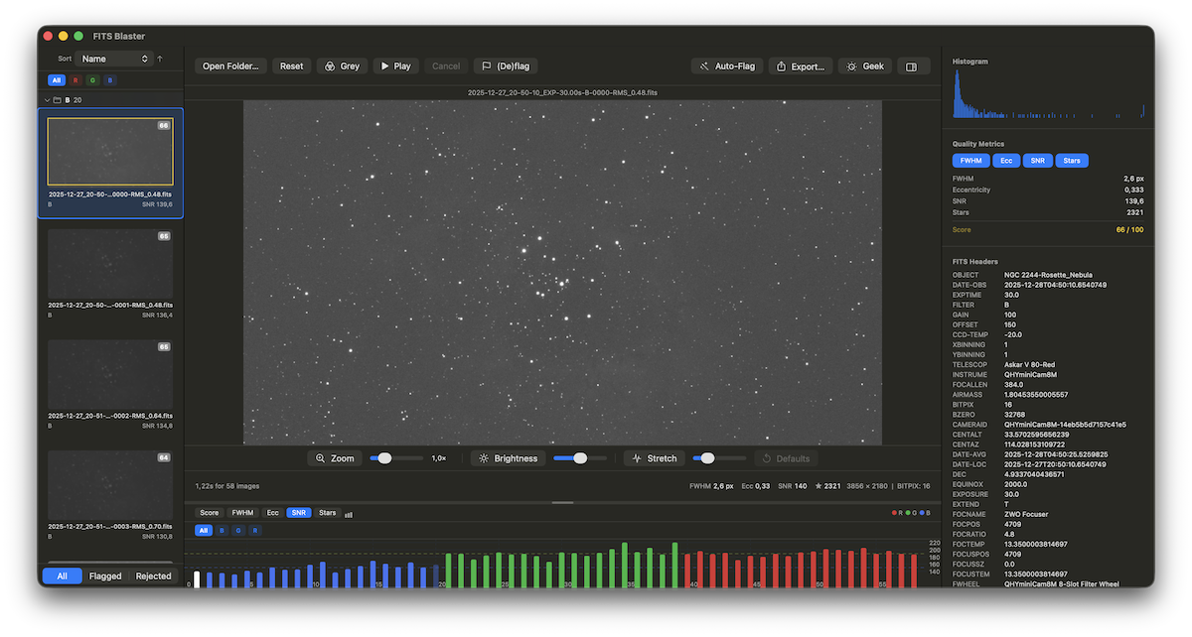Enable Geek mode with the gear icon
This screenshot has width=1192, height=637.
coord(849,65)
